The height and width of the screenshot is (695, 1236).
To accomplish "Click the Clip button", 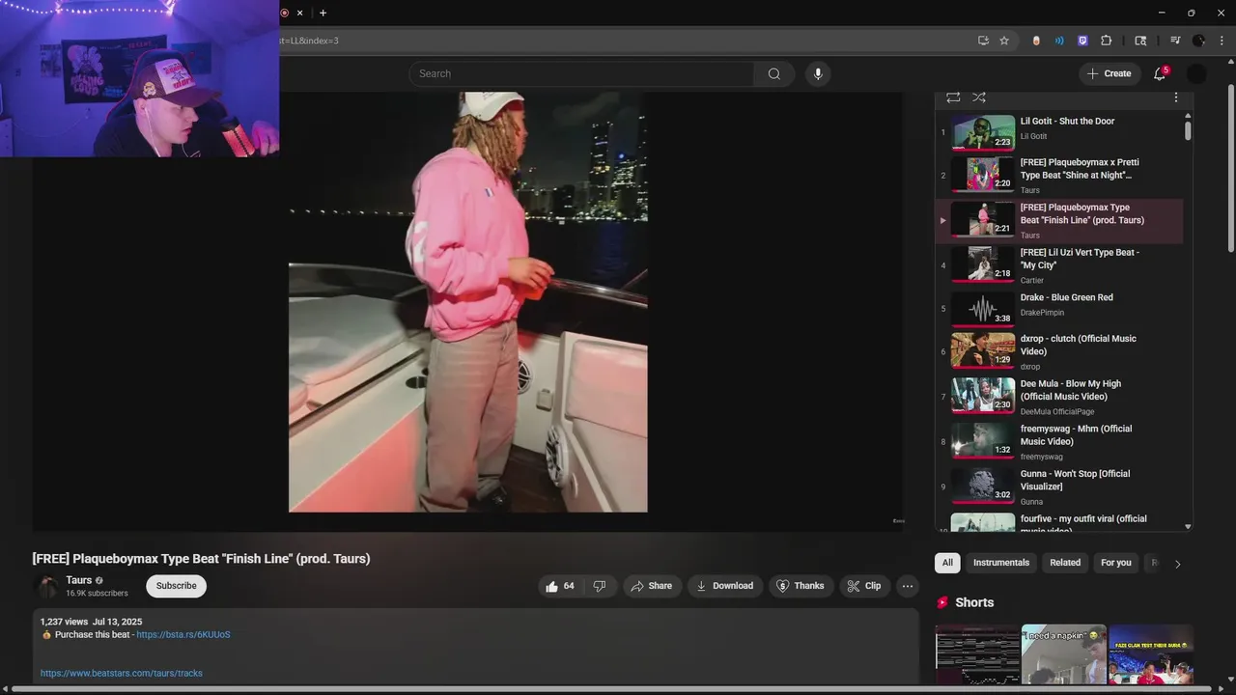I will [x=864, y=586].
